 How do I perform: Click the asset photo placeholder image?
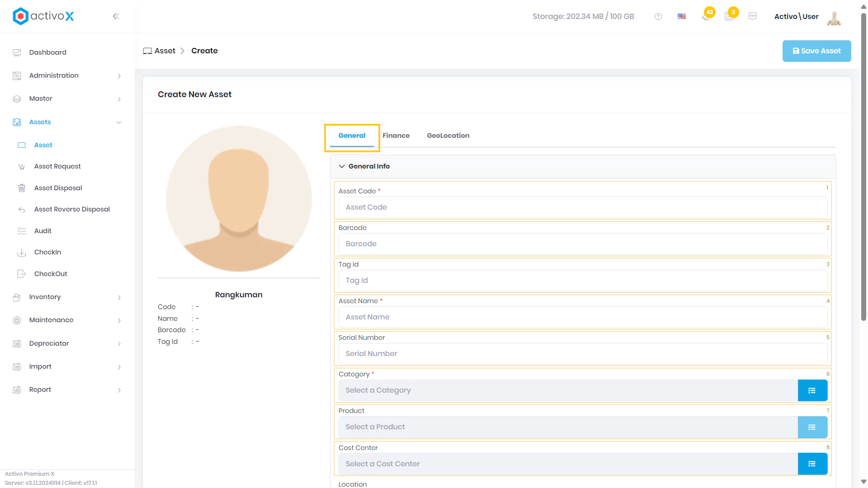point(239,199)
